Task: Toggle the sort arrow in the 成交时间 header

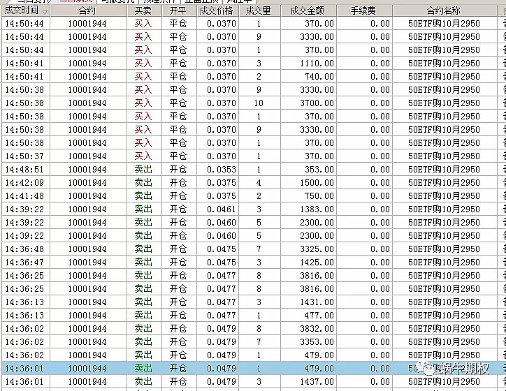Action: (x=45, y=13)
